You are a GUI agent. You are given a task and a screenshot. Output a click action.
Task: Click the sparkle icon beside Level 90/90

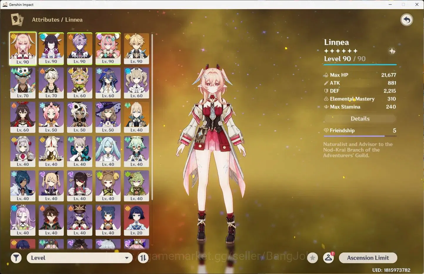pyautogui.click(x=392, y=51)
